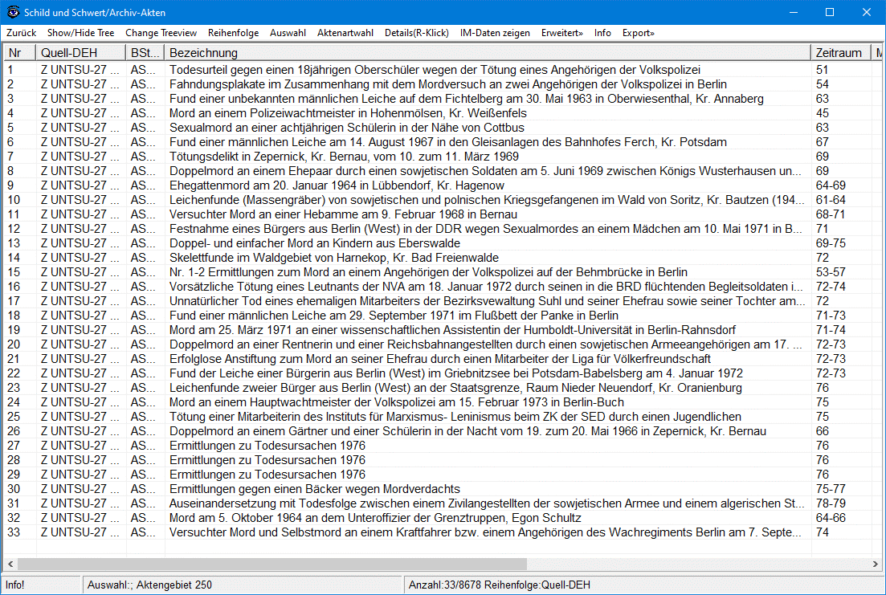
Task: Select IM-Daten zeigen menu item
Action: 495,33
